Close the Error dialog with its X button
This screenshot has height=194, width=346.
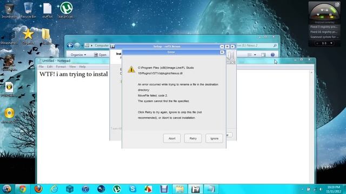pos(222,52)
